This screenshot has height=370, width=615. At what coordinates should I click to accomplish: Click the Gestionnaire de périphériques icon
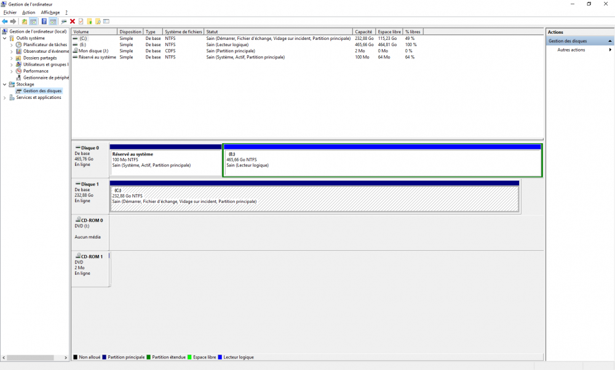point(18,77)
